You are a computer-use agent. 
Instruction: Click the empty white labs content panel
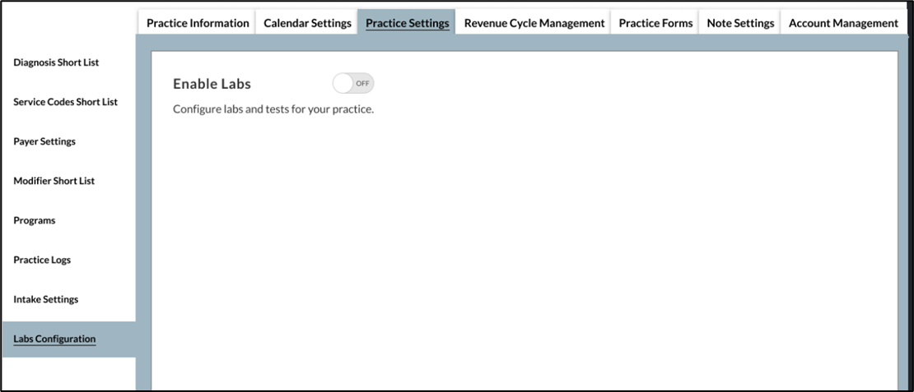[524, 247]
